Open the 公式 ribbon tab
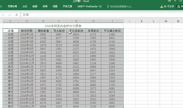 25,6
